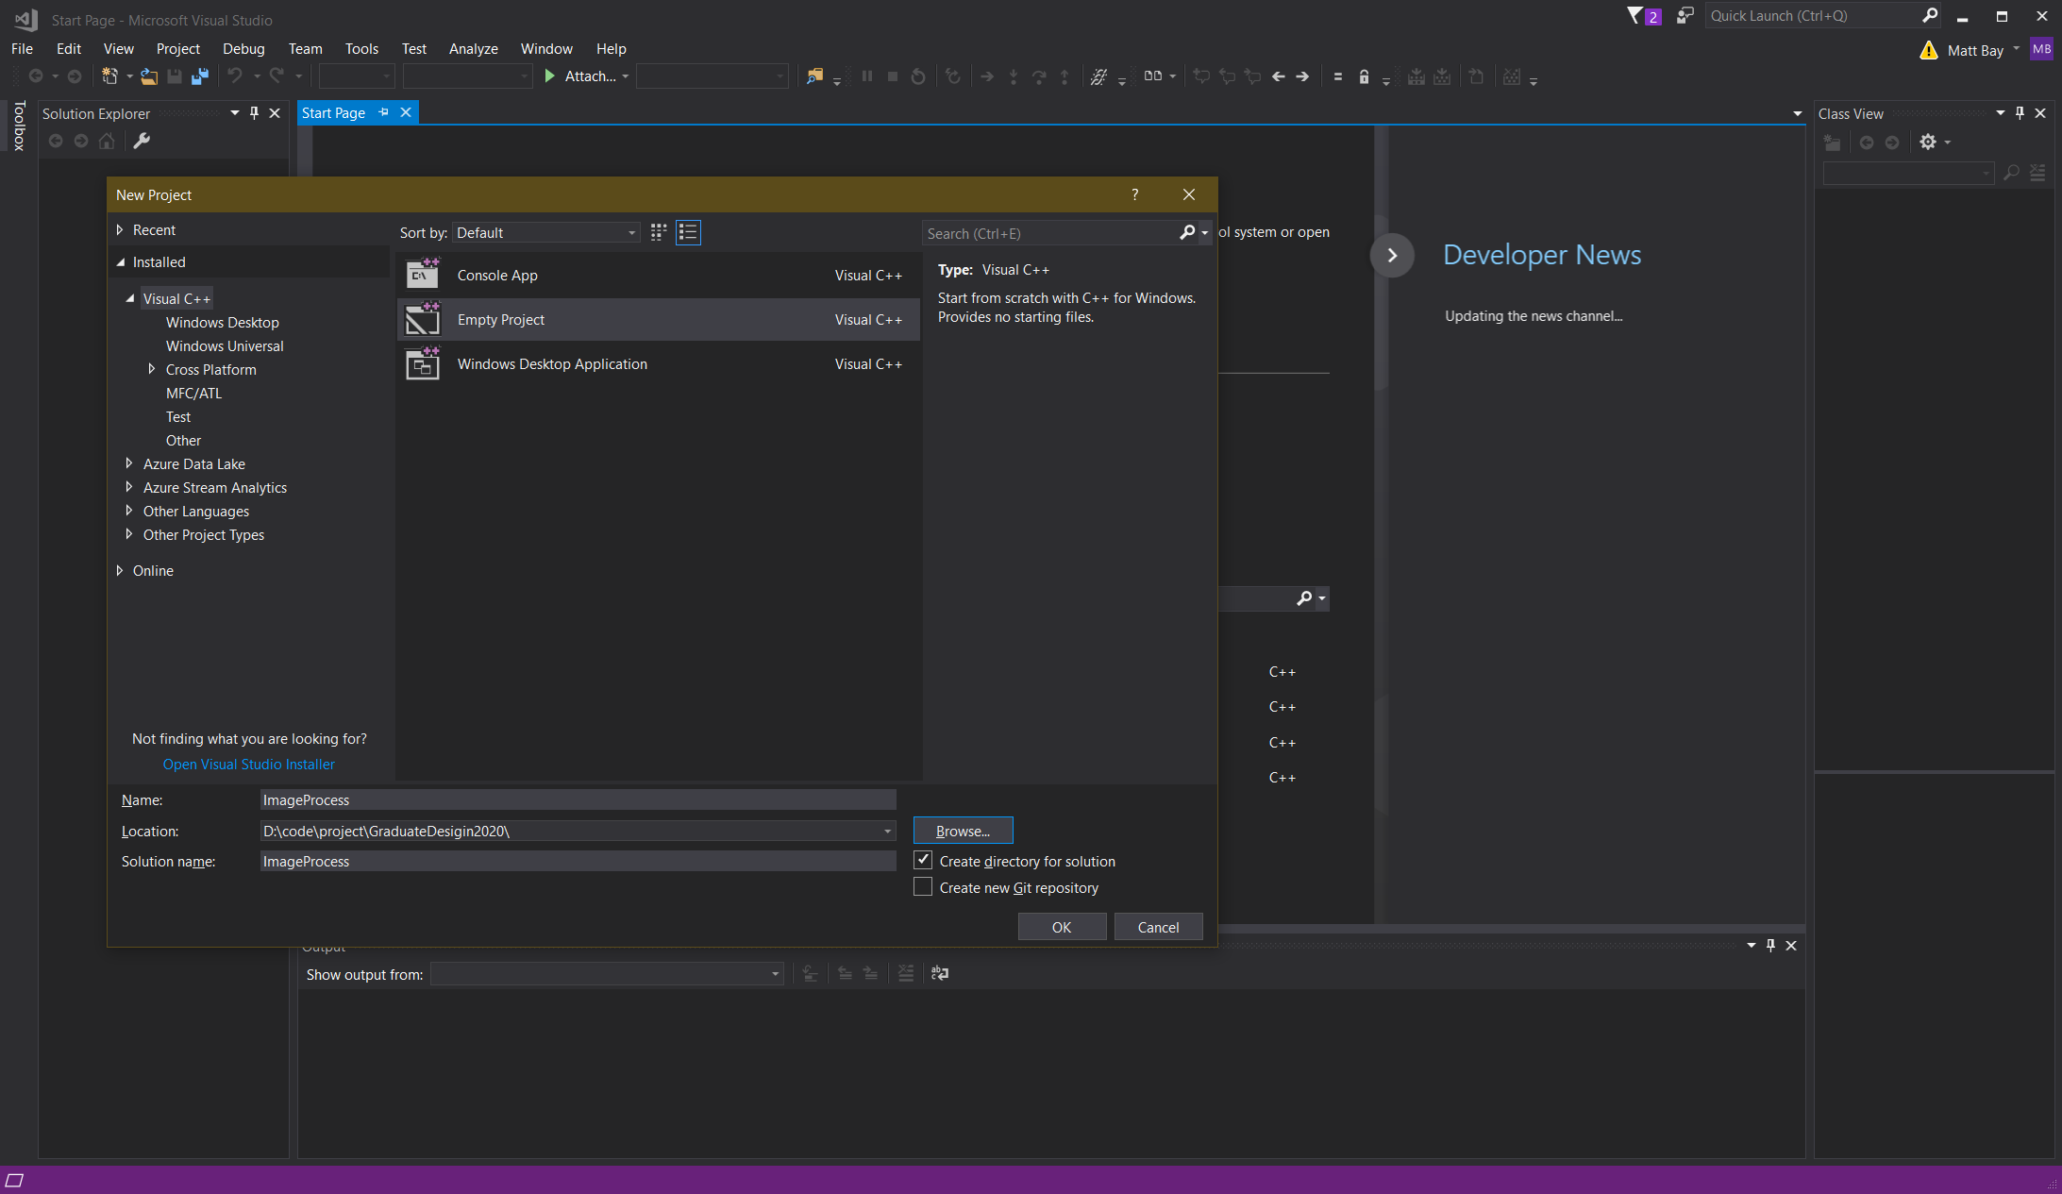Screen dimensions: 2062x1194
Task: Click the search icon in template search
Action: click(x=1186, y=231)
